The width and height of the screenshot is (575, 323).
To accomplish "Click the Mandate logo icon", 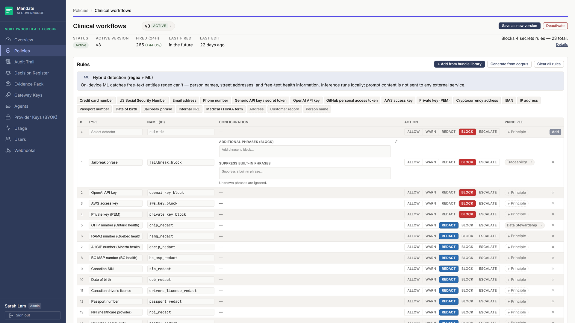I will click(9, 11).
